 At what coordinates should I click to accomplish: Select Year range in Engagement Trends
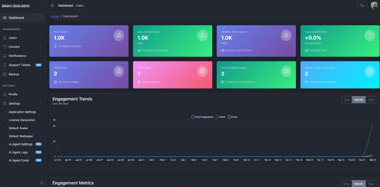371,100
